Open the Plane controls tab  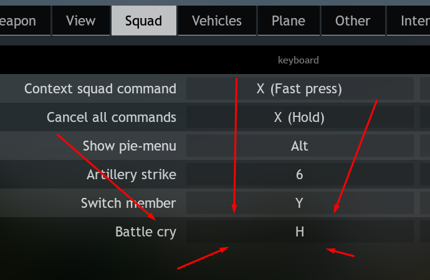tap(288, 21)
